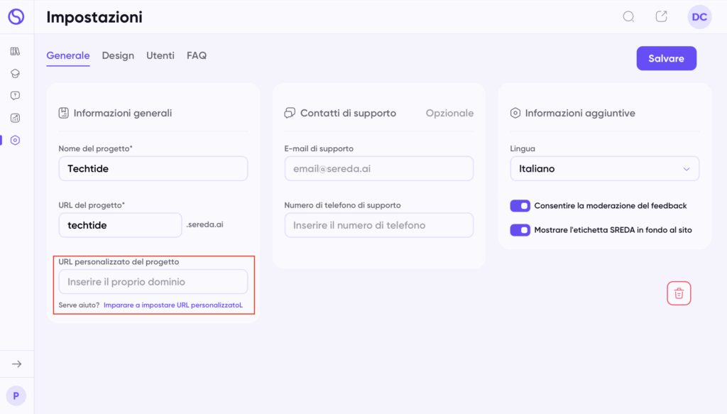Open the question bubble feedback icon
The image size is (727, 414).
click(15, 95)
